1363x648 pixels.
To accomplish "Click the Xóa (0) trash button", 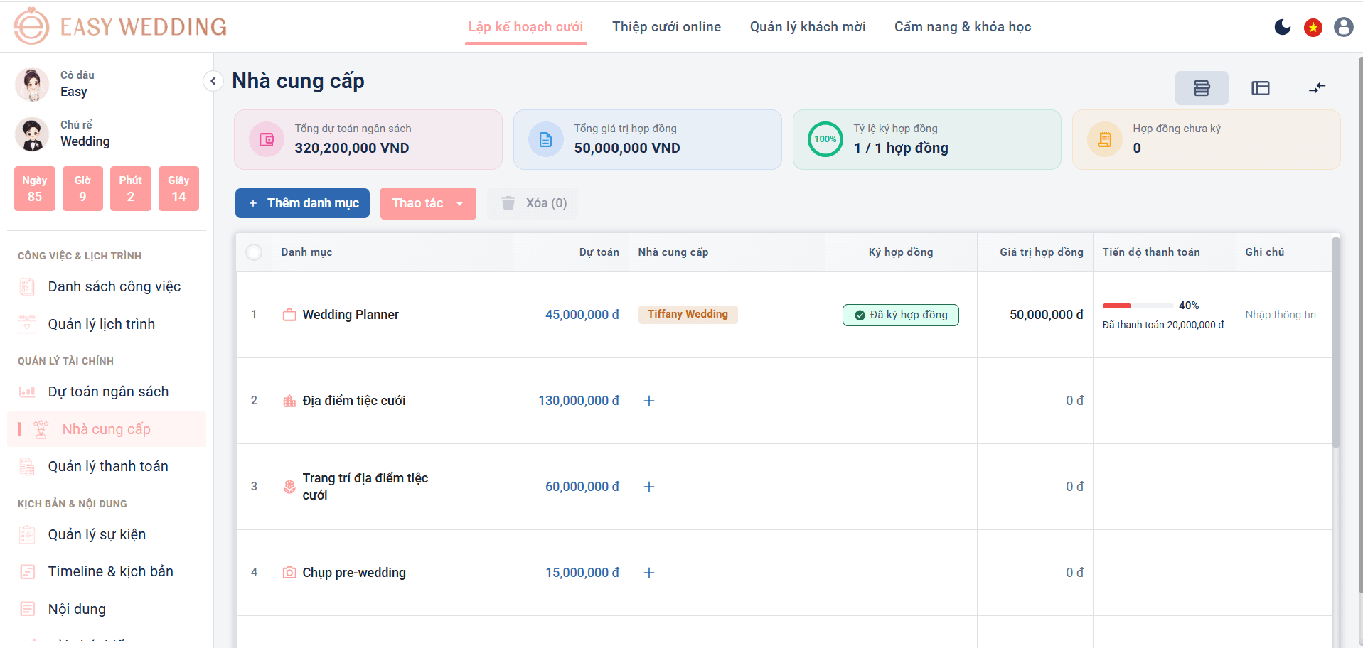I will pos(533,203).
